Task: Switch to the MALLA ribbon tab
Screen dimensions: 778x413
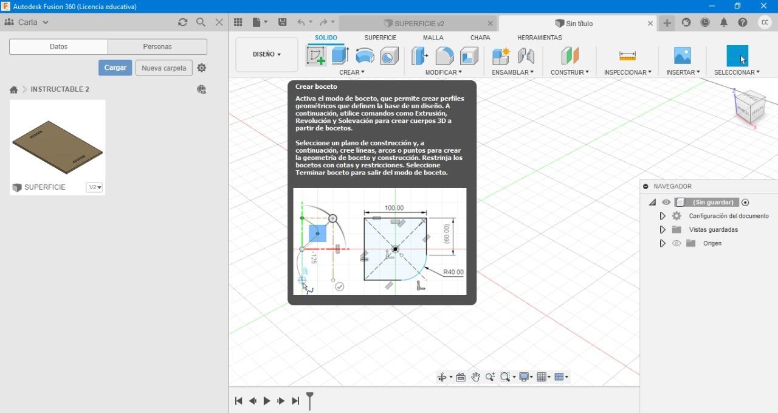Action: click(433, 38)
